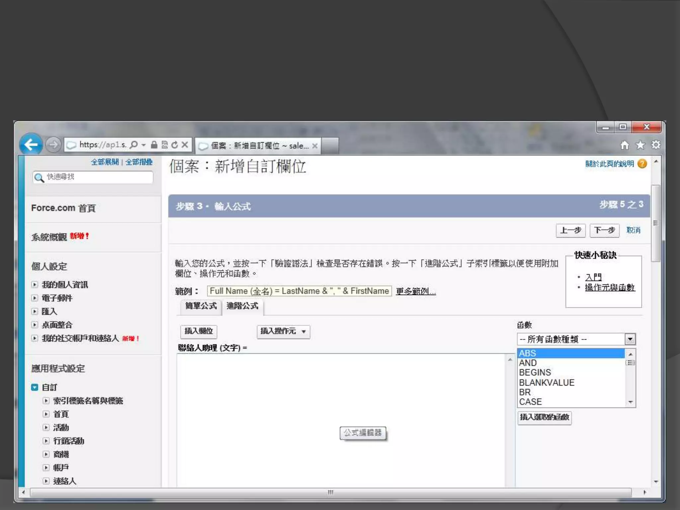
Task: Select BLANKVALUE in the function list
Action: tap(547, 382)
